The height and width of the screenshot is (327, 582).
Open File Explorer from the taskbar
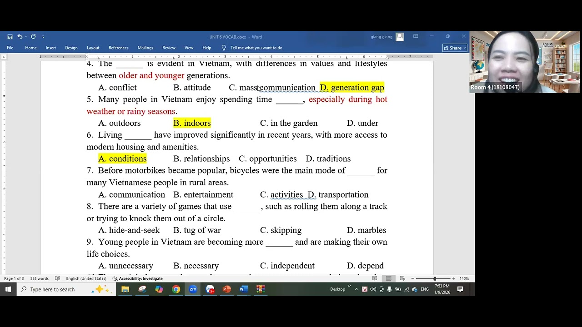pos(125,289)
